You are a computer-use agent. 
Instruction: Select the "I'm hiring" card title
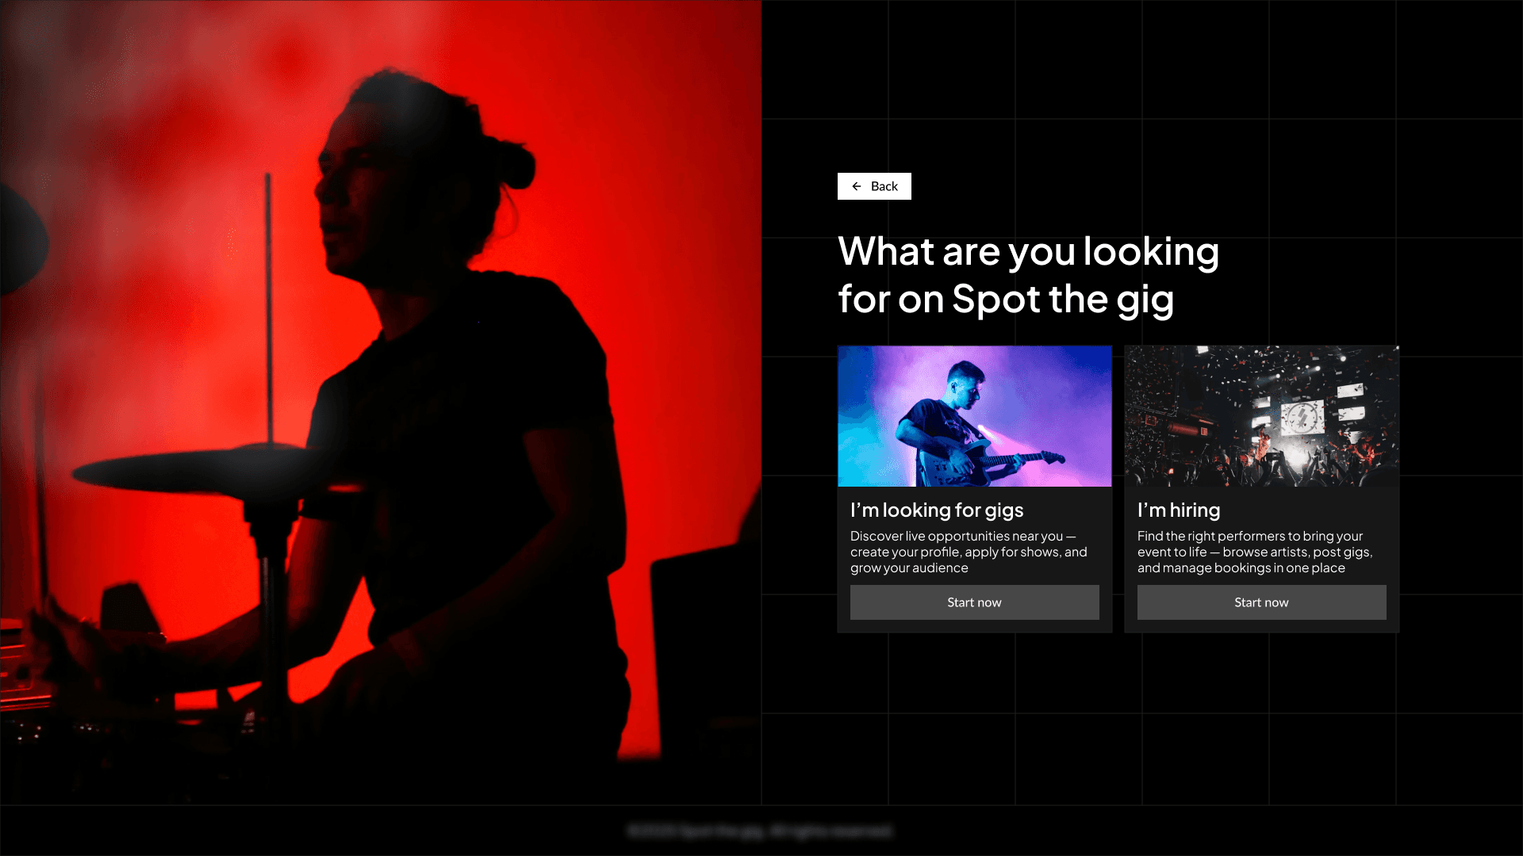[1179, 510]
